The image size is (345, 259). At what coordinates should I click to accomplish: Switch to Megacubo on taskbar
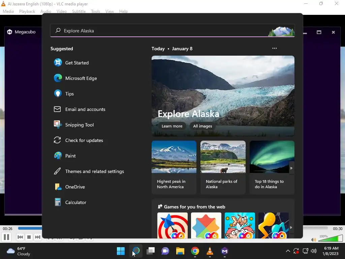tap(225, 251)
